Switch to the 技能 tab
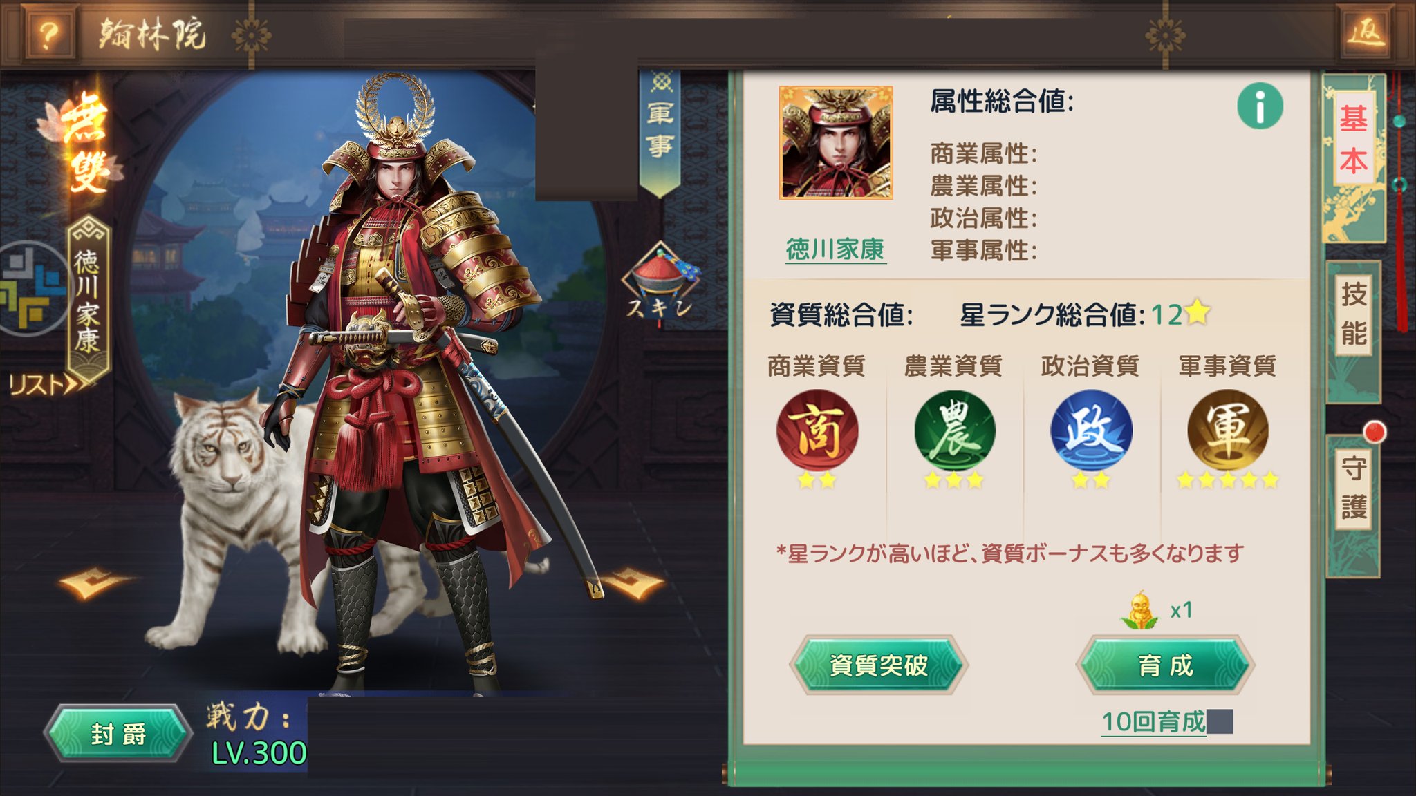 pyautogui.click(x=1353, y=314)
